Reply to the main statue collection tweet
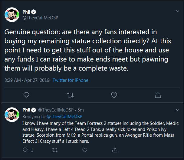 pos(26,95)
